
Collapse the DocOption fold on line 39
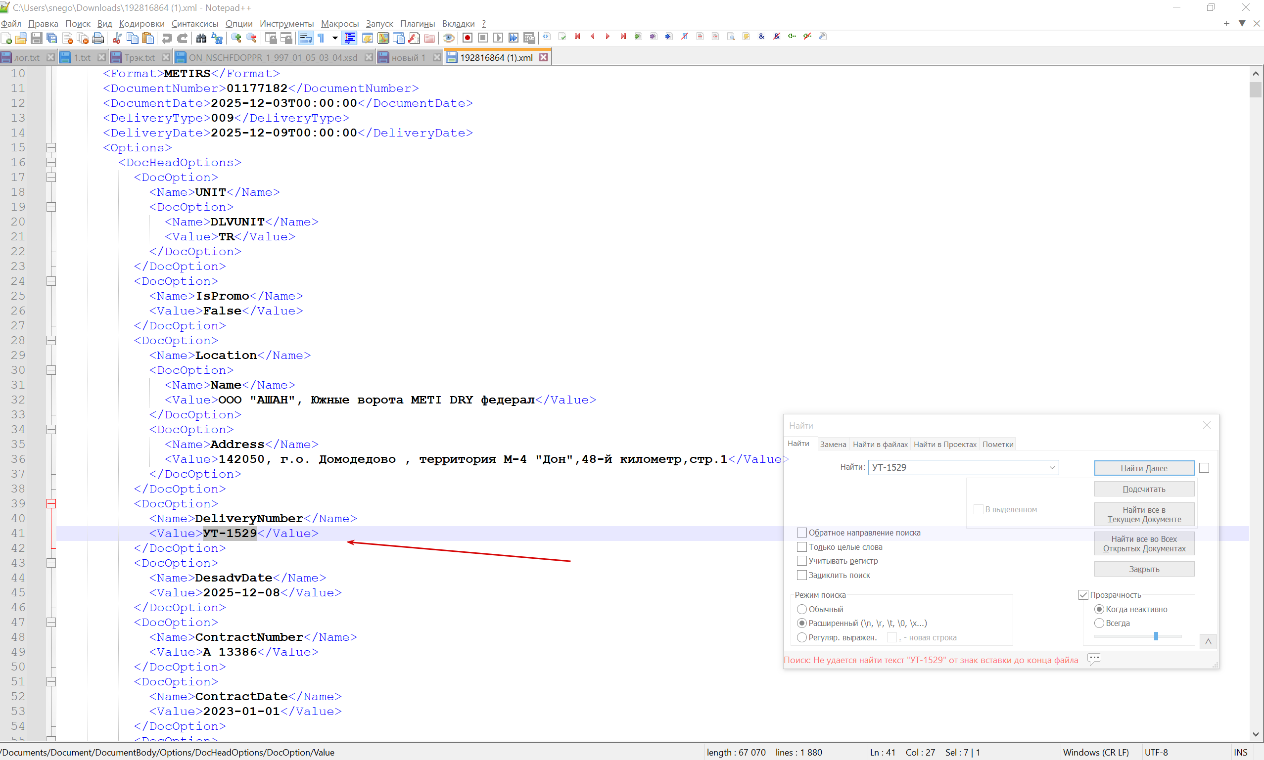pos(51,504)
